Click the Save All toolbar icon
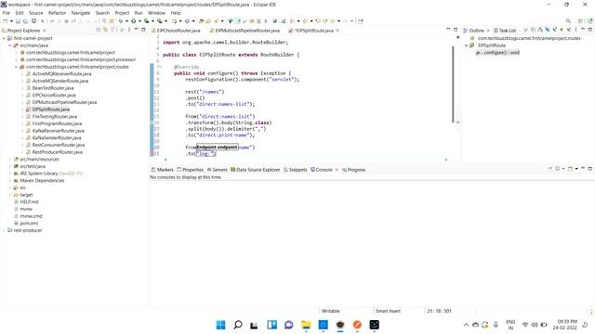The image size is (595, 334). [25, 21]
